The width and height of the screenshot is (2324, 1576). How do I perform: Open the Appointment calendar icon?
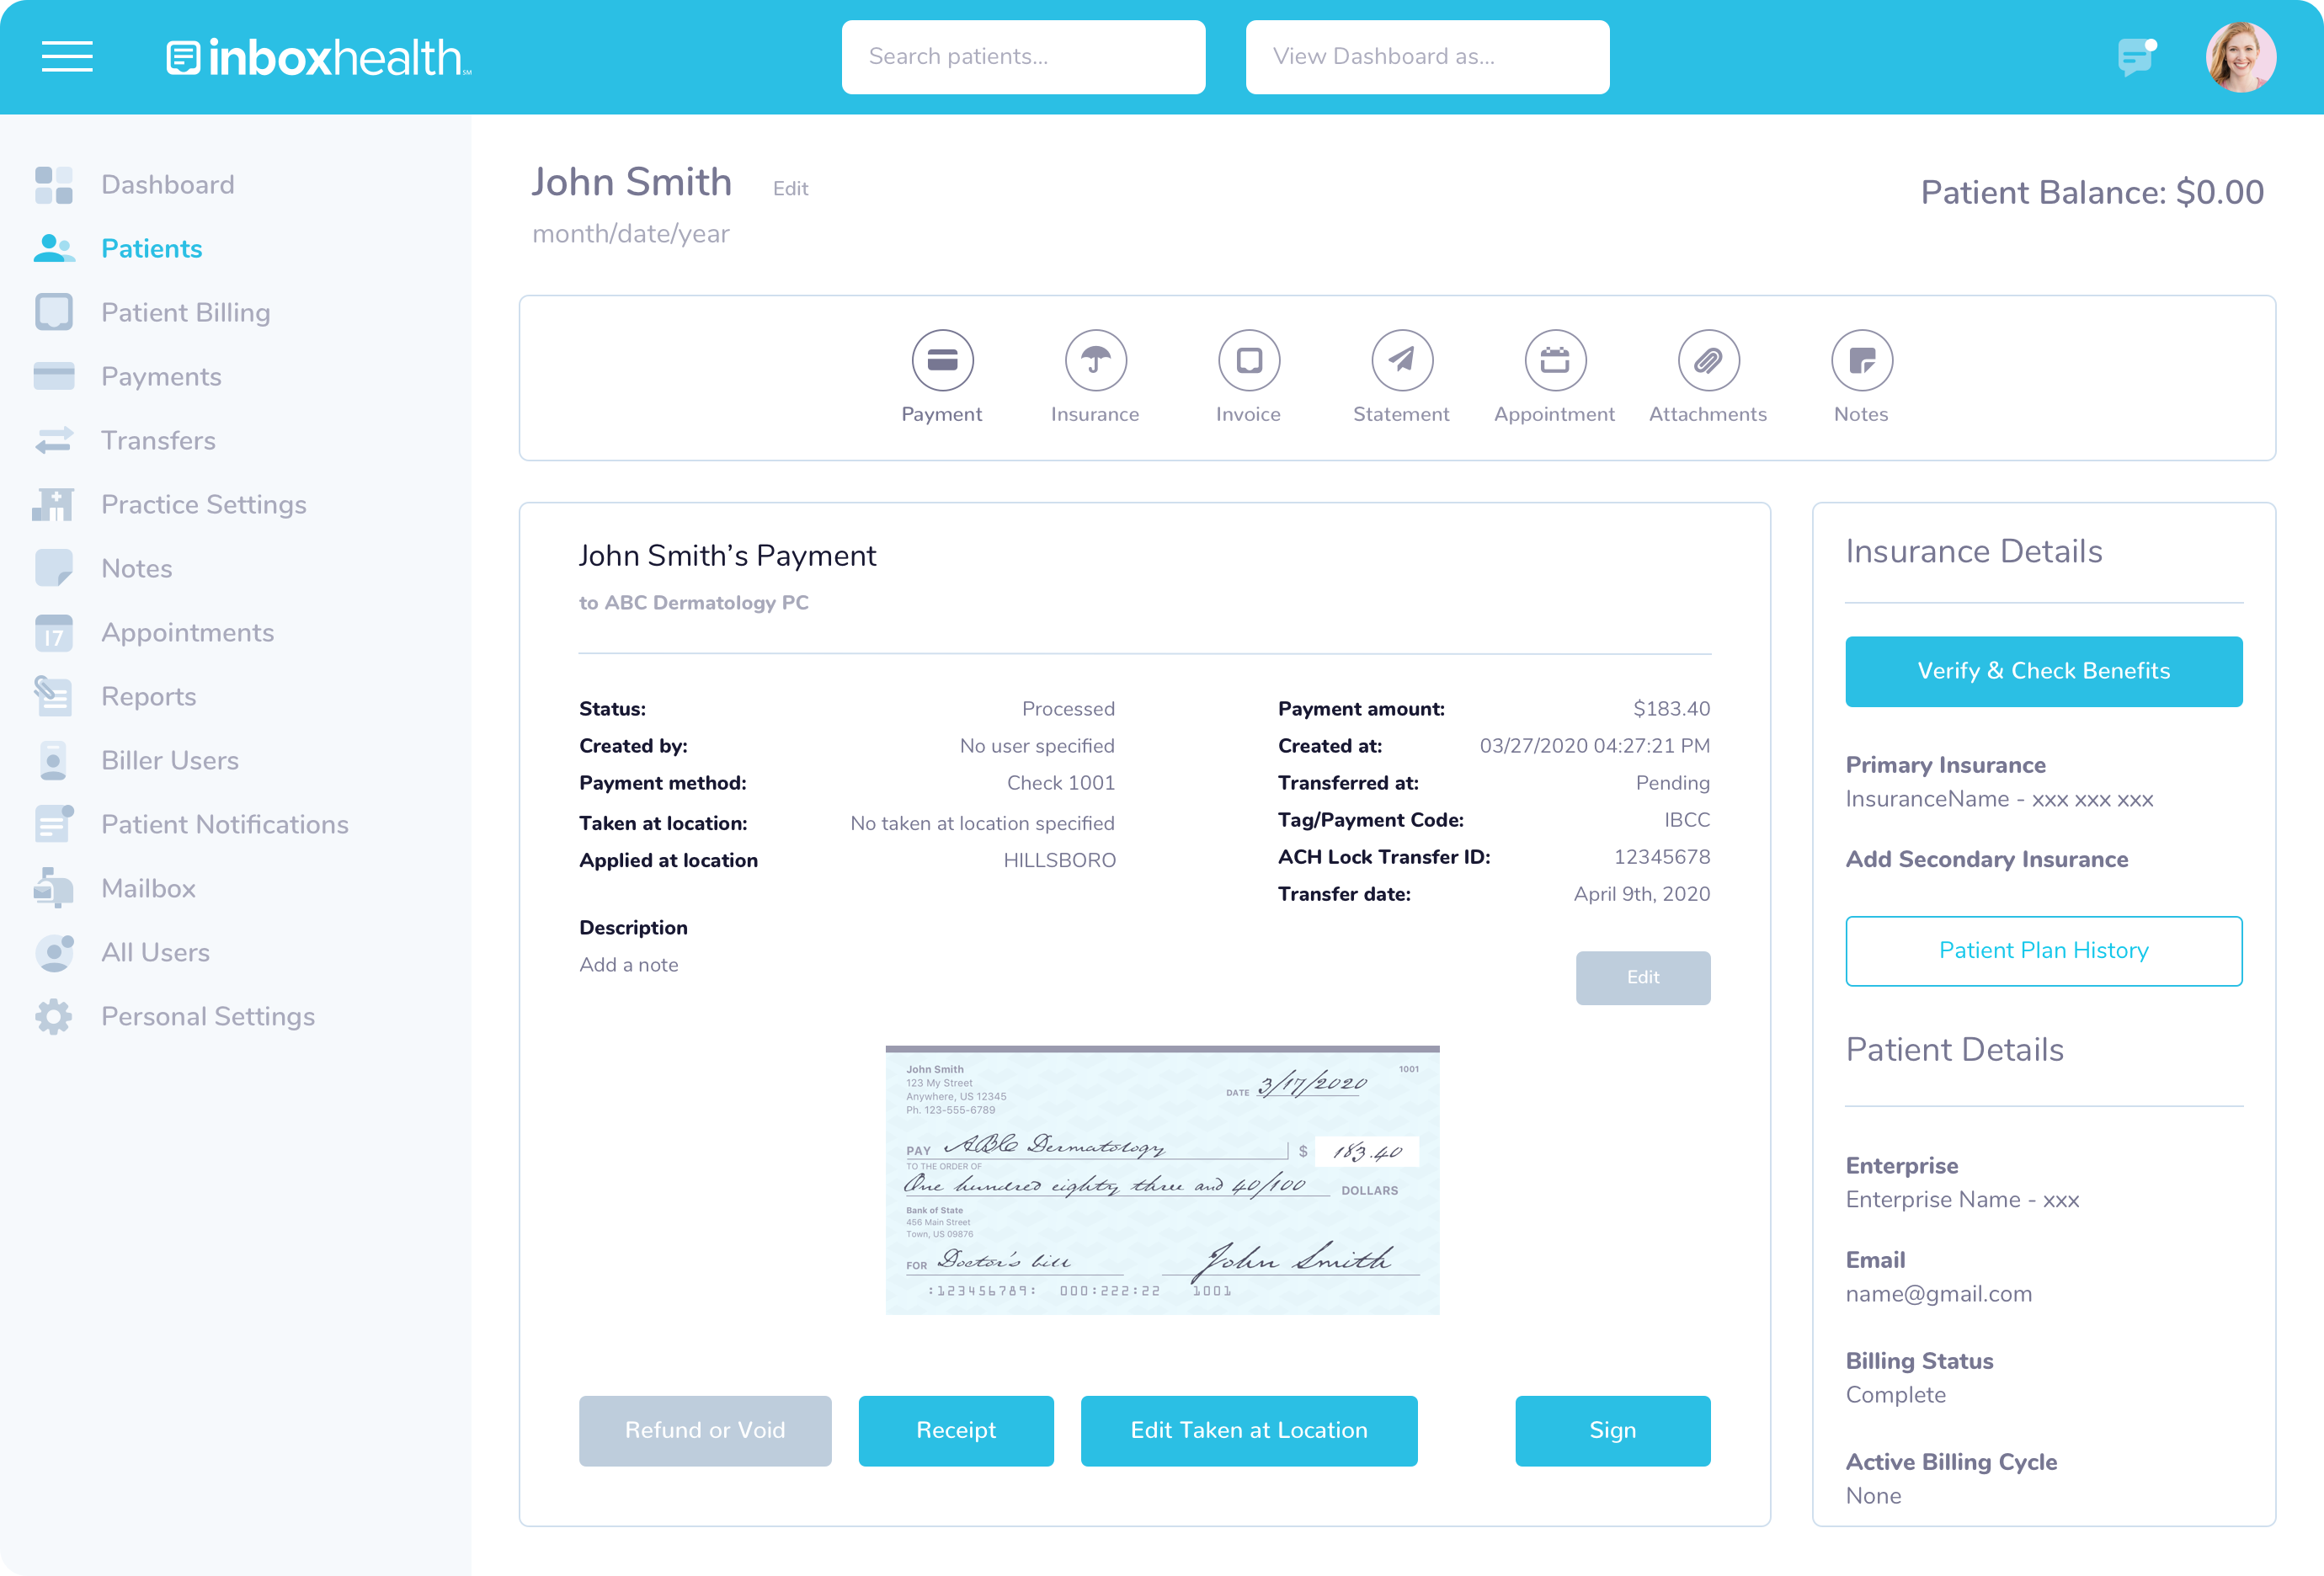pyautogui.click(x=1554, y=360)
